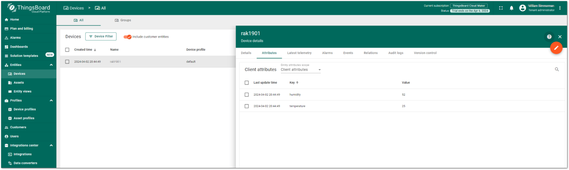The image size is (569, 170).
Task: Click the Devices breadcrumb
Action: coord(74,8)
